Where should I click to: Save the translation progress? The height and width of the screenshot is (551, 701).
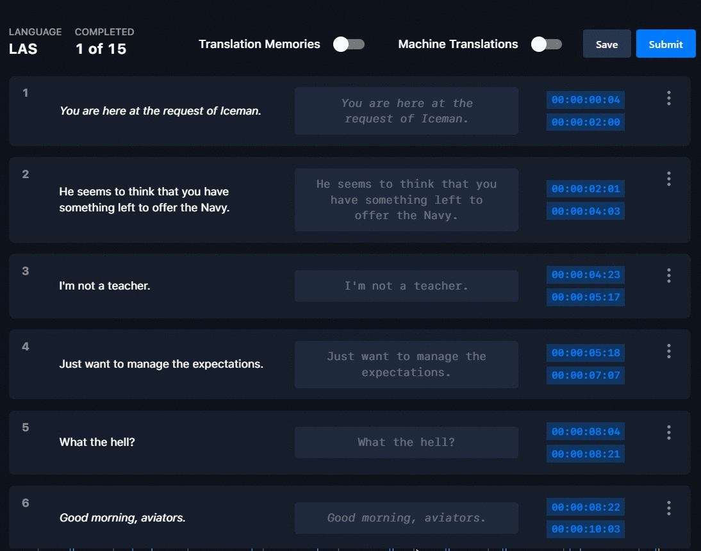(x=607, y=44)
